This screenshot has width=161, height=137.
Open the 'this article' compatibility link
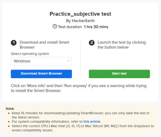point(92,122)
